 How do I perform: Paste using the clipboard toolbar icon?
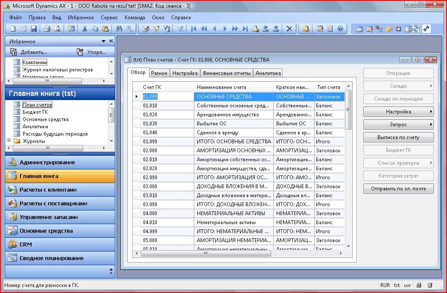point(105,29)
